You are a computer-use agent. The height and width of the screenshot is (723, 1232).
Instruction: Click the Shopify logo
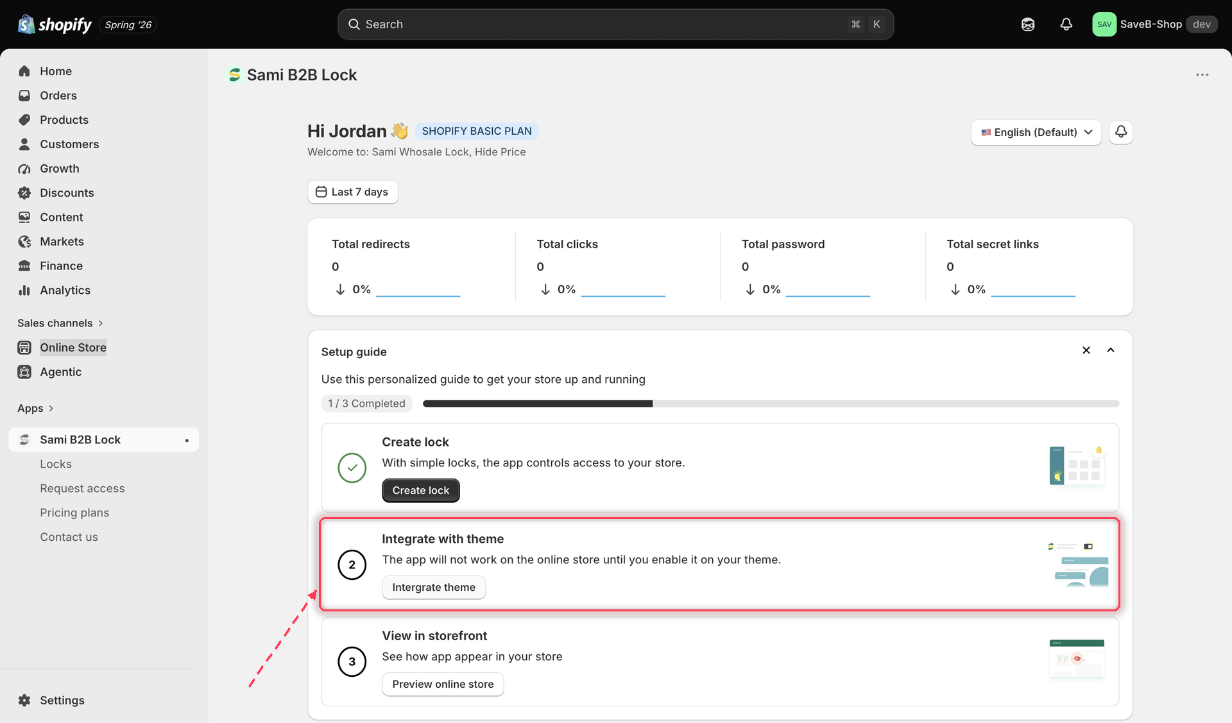[55, 24]
